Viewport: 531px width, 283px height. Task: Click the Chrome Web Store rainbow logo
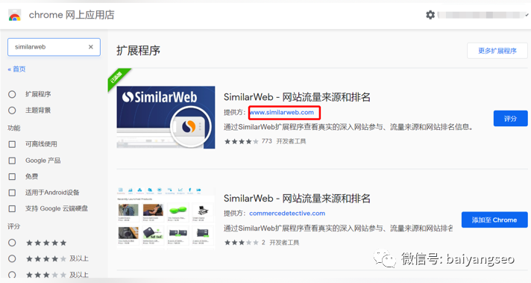tap(15, 15)
